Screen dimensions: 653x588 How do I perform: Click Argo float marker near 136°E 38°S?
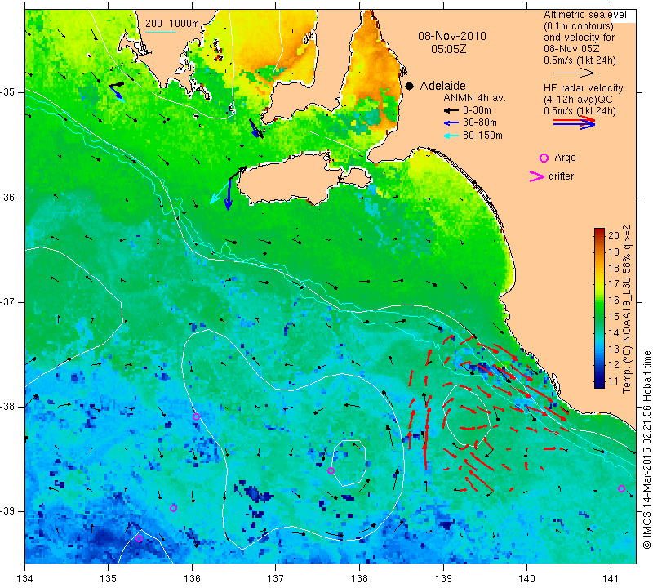(x=196, y=416)
